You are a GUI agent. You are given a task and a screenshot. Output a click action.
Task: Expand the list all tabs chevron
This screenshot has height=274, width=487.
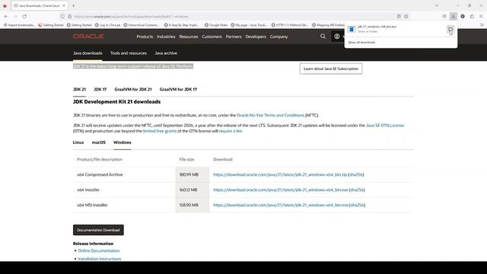click(x=437, y=5)
